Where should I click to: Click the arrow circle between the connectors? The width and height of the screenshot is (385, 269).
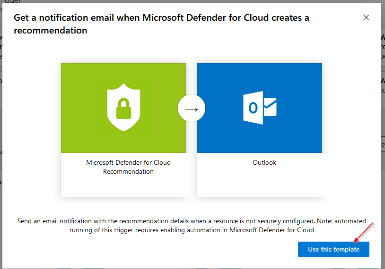(192, 108)
